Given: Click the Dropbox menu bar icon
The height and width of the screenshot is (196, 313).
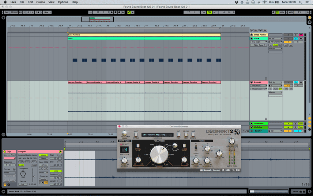Looking at the screenshot, I should coord(237,2).
